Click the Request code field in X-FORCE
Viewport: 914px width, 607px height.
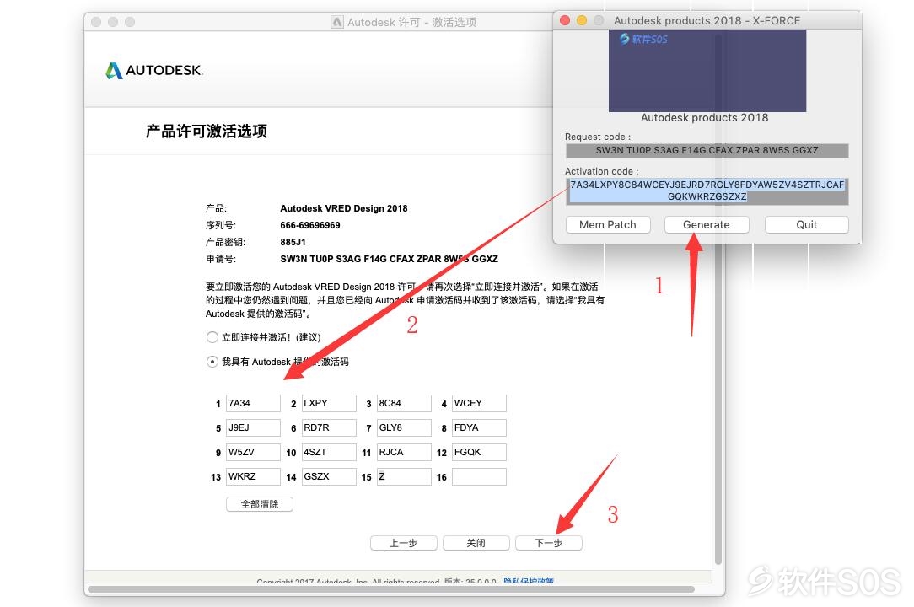point(707,150)
